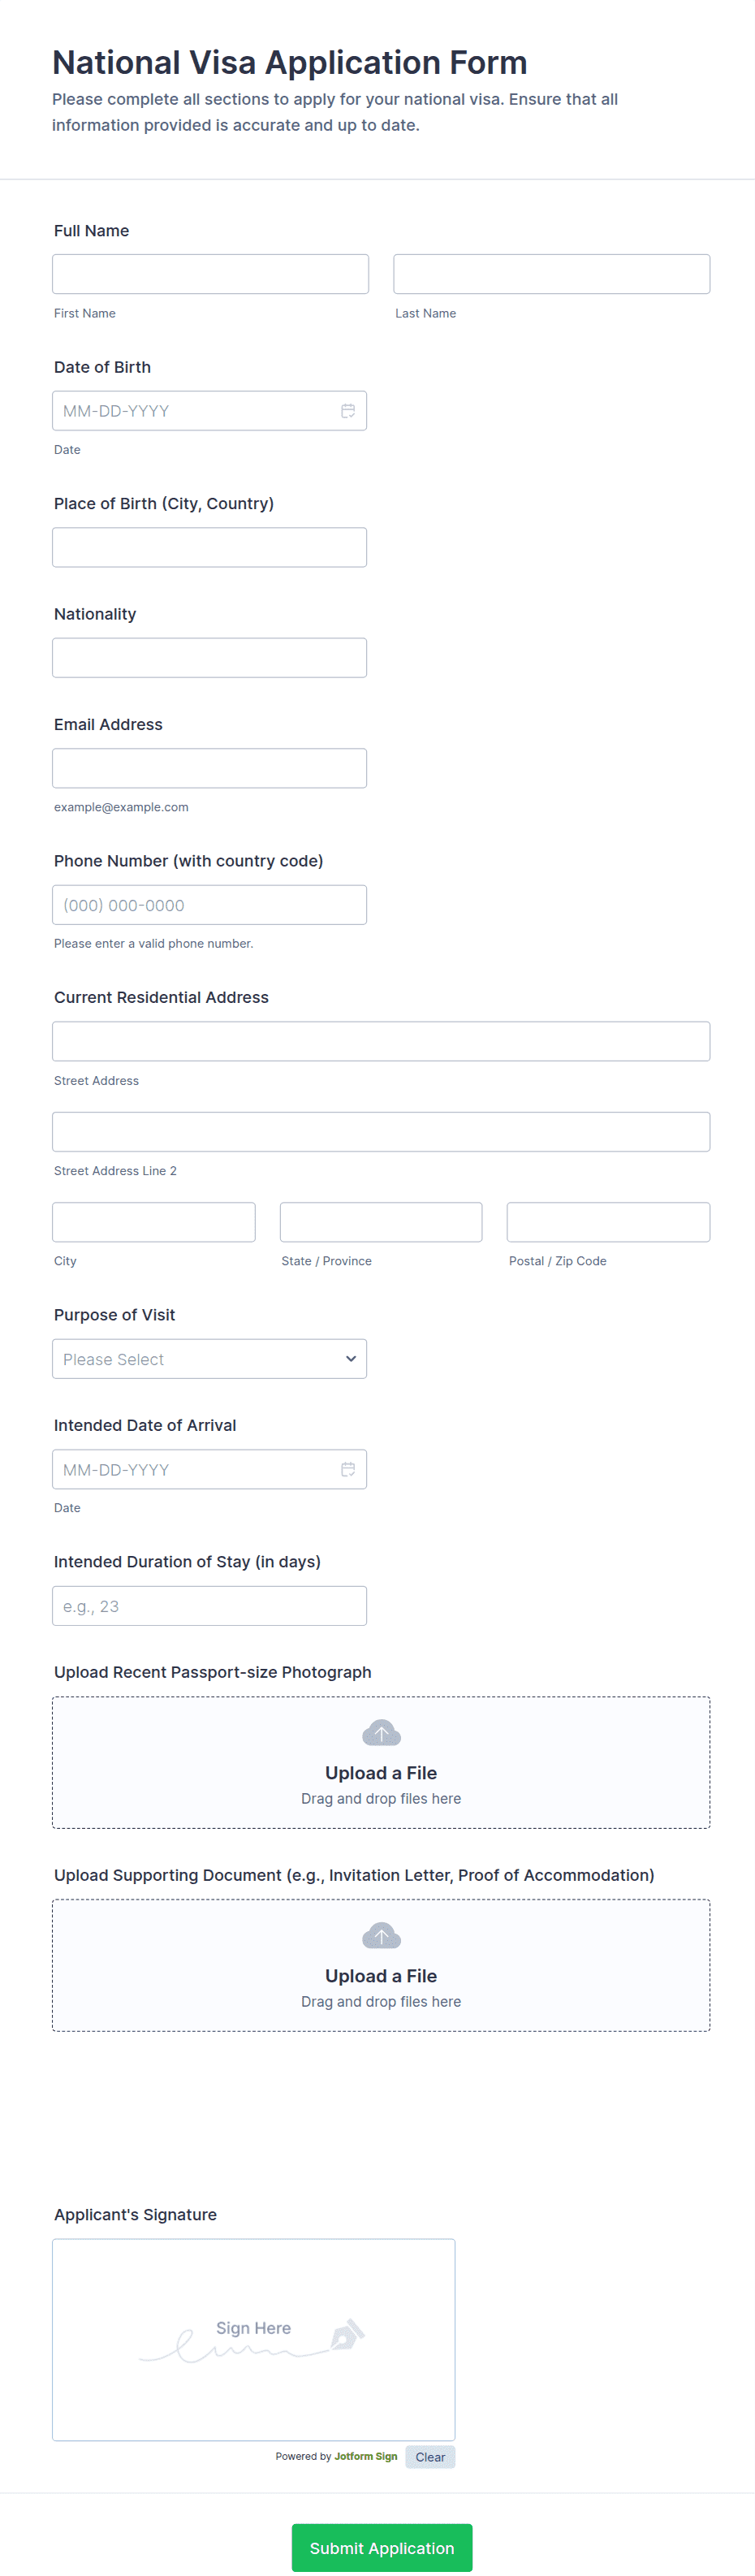Select the Place of Birth field
The width and height of the screenshot is (755, 2576).
209,547
